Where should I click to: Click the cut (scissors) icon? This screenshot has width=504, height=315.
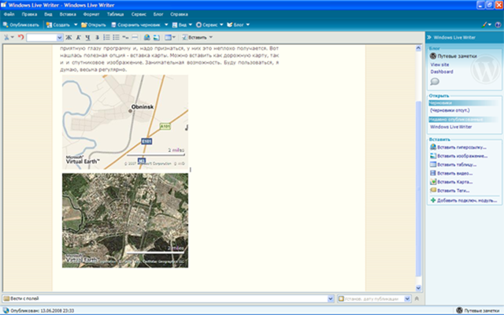pyautogui.click(x=6, y=37)
